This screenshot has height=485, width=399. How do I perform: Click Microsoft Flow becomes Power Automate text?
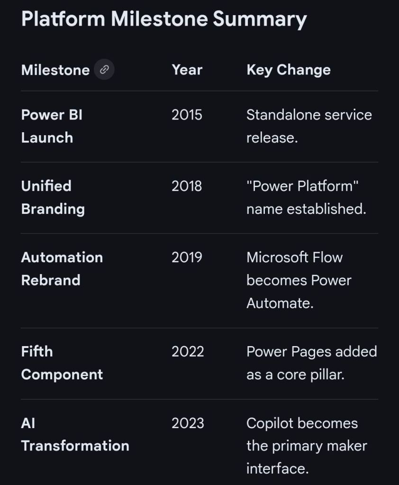coord(299,280)
